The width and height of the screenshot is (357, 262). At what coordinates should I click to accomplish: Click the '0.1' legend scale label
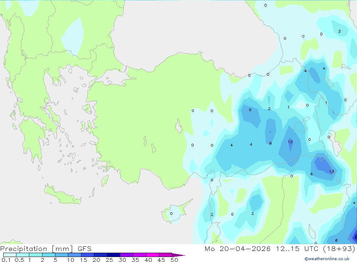6,260
